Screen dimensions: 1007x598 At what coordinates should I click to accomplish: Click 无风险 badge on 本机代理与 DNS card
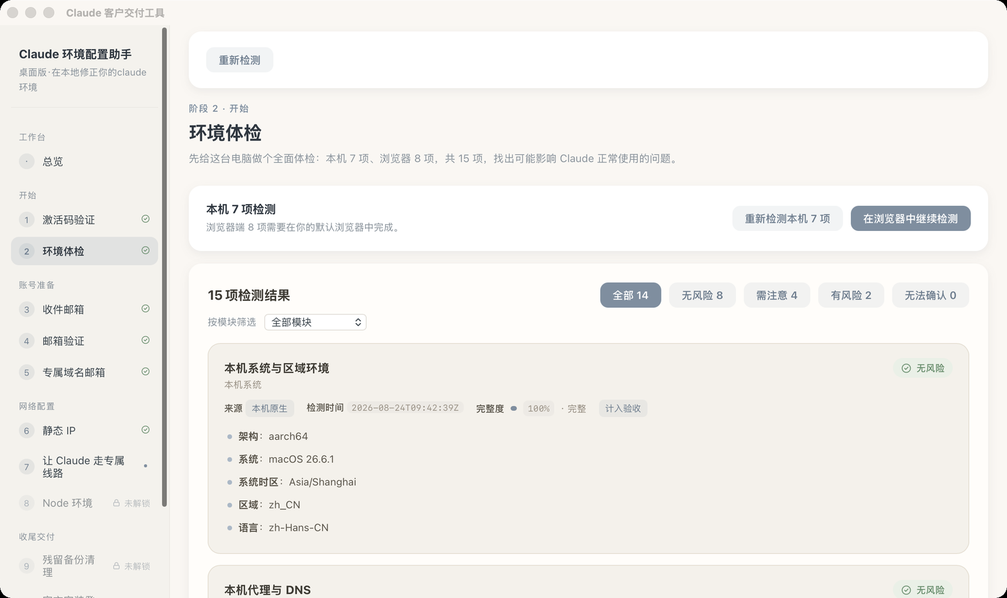click(x=923, y=590)
